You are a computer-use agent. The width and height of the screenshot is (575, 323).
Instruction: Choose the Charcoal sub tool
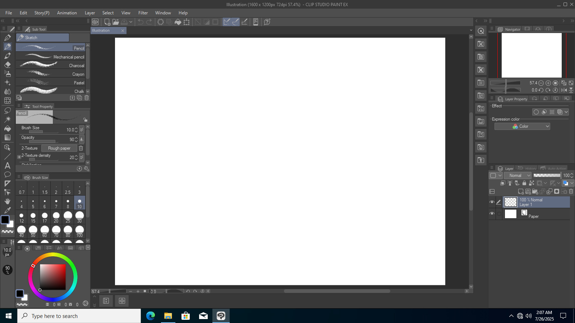[51, 65]
